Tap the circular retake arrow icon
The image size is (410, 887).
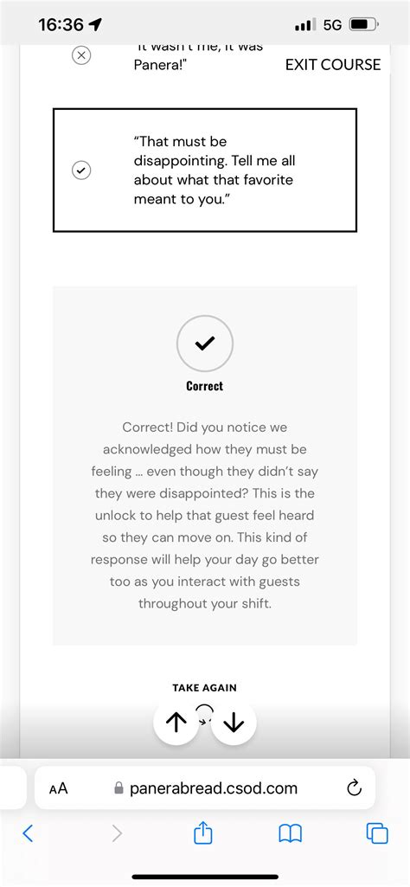[x=205, y=715]
